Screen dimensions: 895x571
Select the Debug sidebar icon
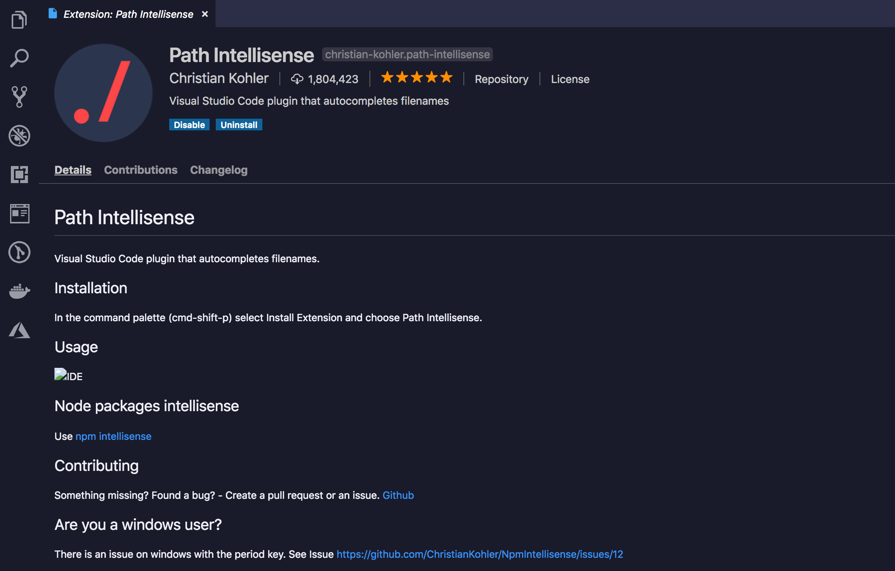pyautogui.click(x=19, y=136)
